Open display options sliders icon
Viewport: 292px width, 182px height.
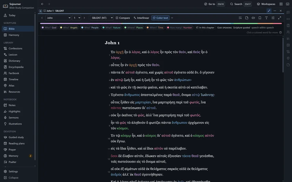(x=273, y=18)
